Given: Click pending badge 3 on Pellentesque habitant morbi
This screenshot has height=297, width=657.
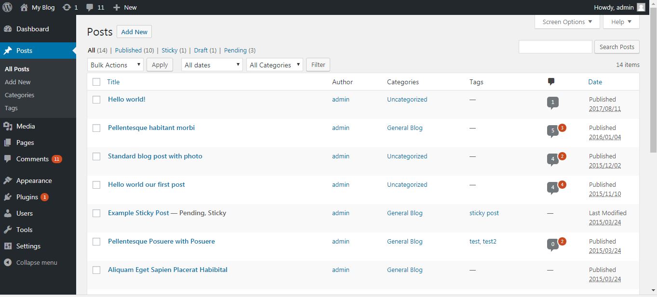Looking at the screenshot, I should (x=562, y=128).
